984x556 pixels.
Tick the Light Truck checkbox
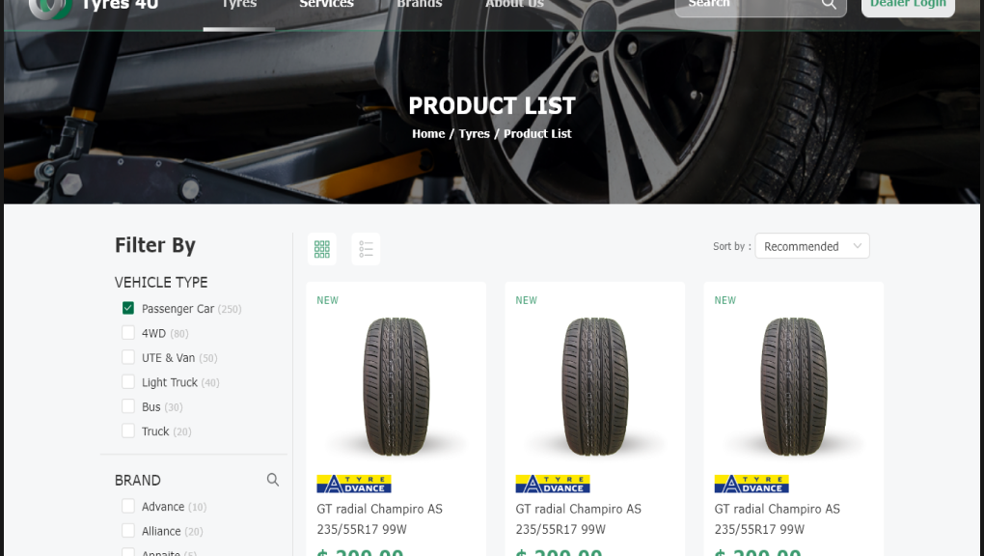(128, 381)
